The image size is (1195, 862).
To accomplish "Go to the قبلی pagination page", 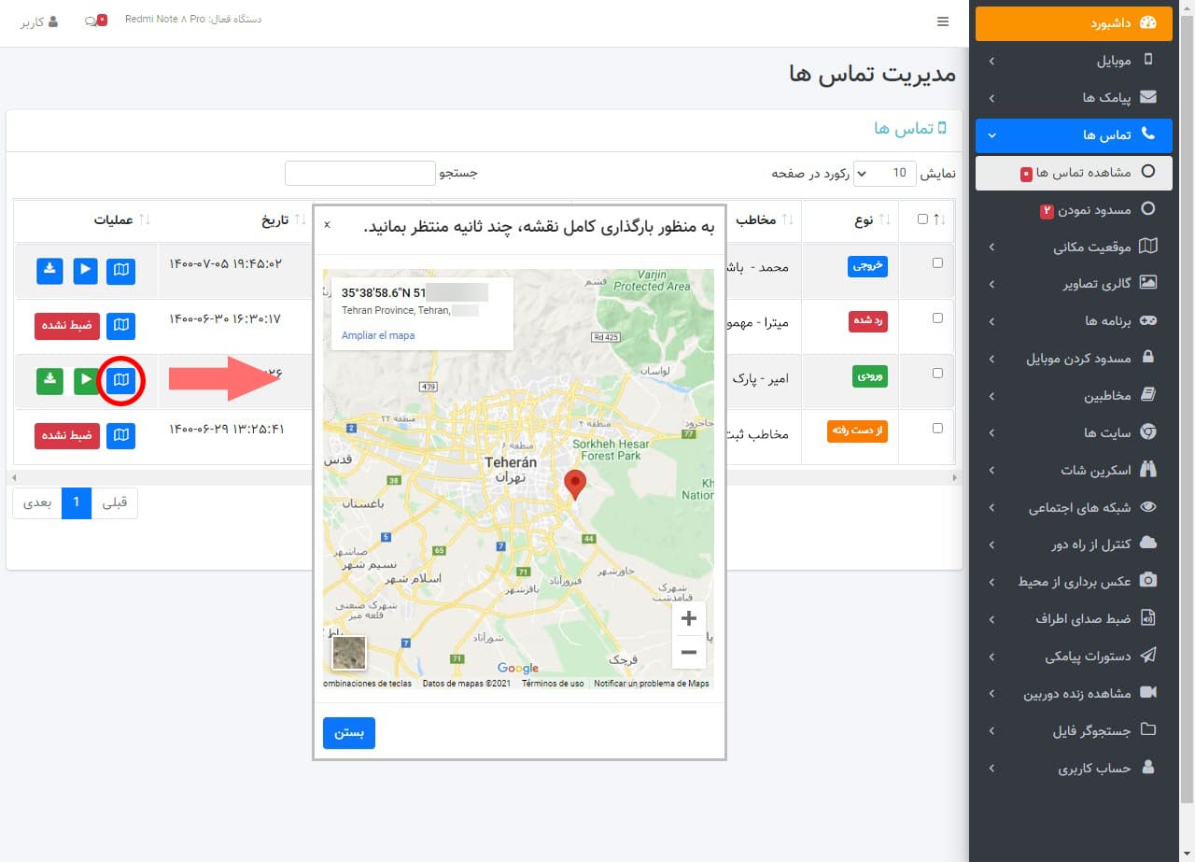I will point(115,502).
